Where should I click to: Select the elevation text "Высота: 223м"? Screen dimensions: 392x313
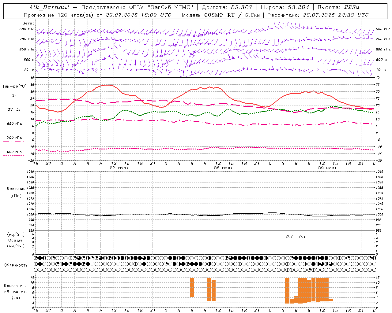[x=338, y=7]
